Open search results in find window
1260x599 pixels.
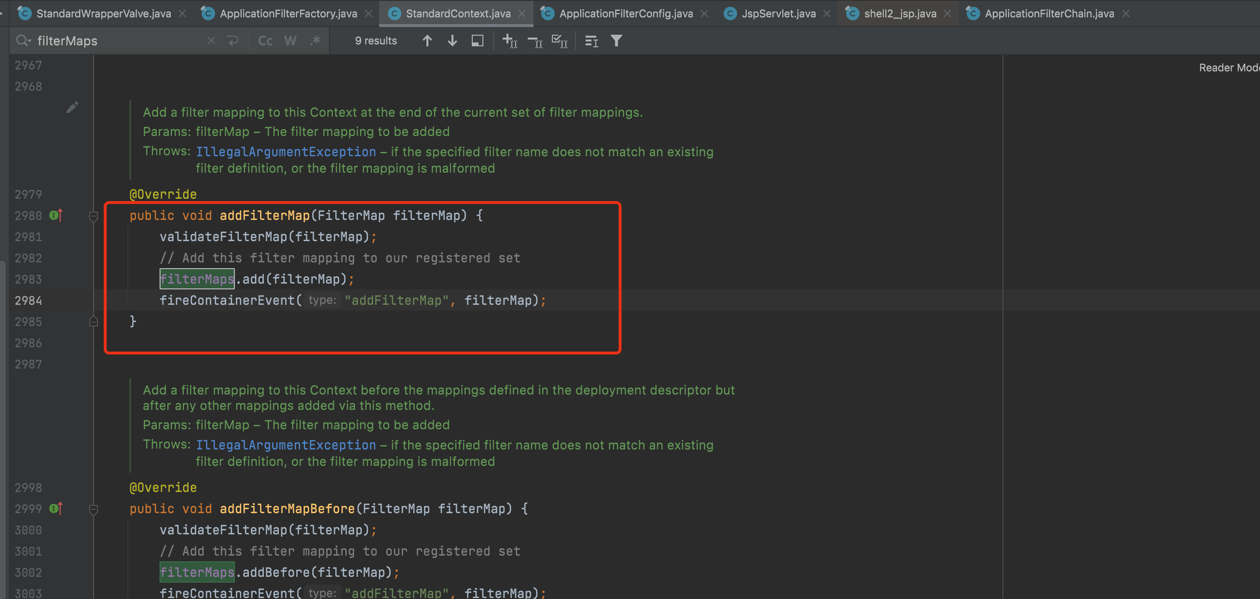(x=478, y=41)
